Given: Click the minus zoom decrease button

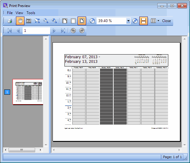Looking at the screenshot, I should (92, 21).
